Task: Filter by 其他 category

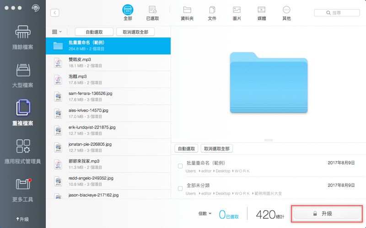Action: point(286,13)
